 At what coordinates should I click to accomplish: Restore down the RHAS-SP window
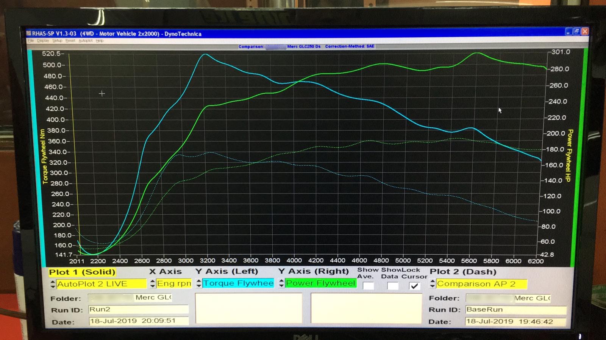tap(576, 32)
